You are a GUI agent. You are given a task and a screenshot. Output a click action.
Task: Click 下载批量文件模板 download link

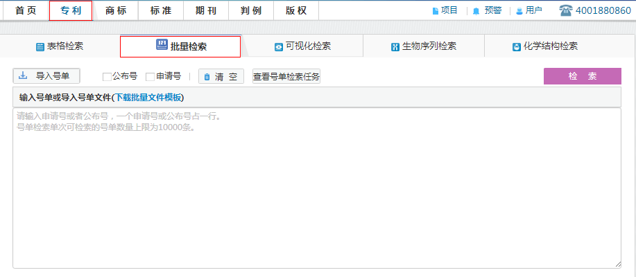tap(147, 98)
